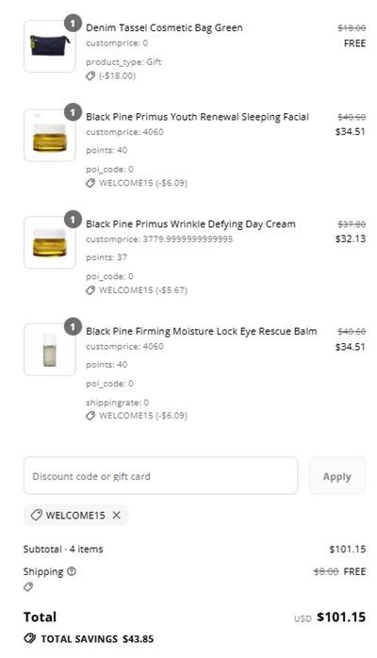Click the Eye Rescue Balm product image
Viewport: 377px width, 658px height.
pyautogui.click(x=50, y=350)
